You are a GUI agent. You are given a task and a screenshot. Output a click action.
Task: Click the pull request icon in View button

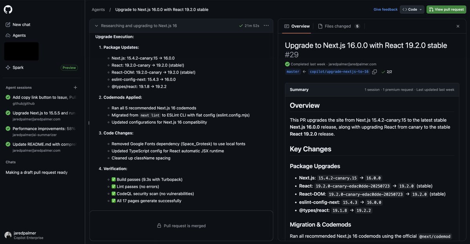[x=431, y=9]
